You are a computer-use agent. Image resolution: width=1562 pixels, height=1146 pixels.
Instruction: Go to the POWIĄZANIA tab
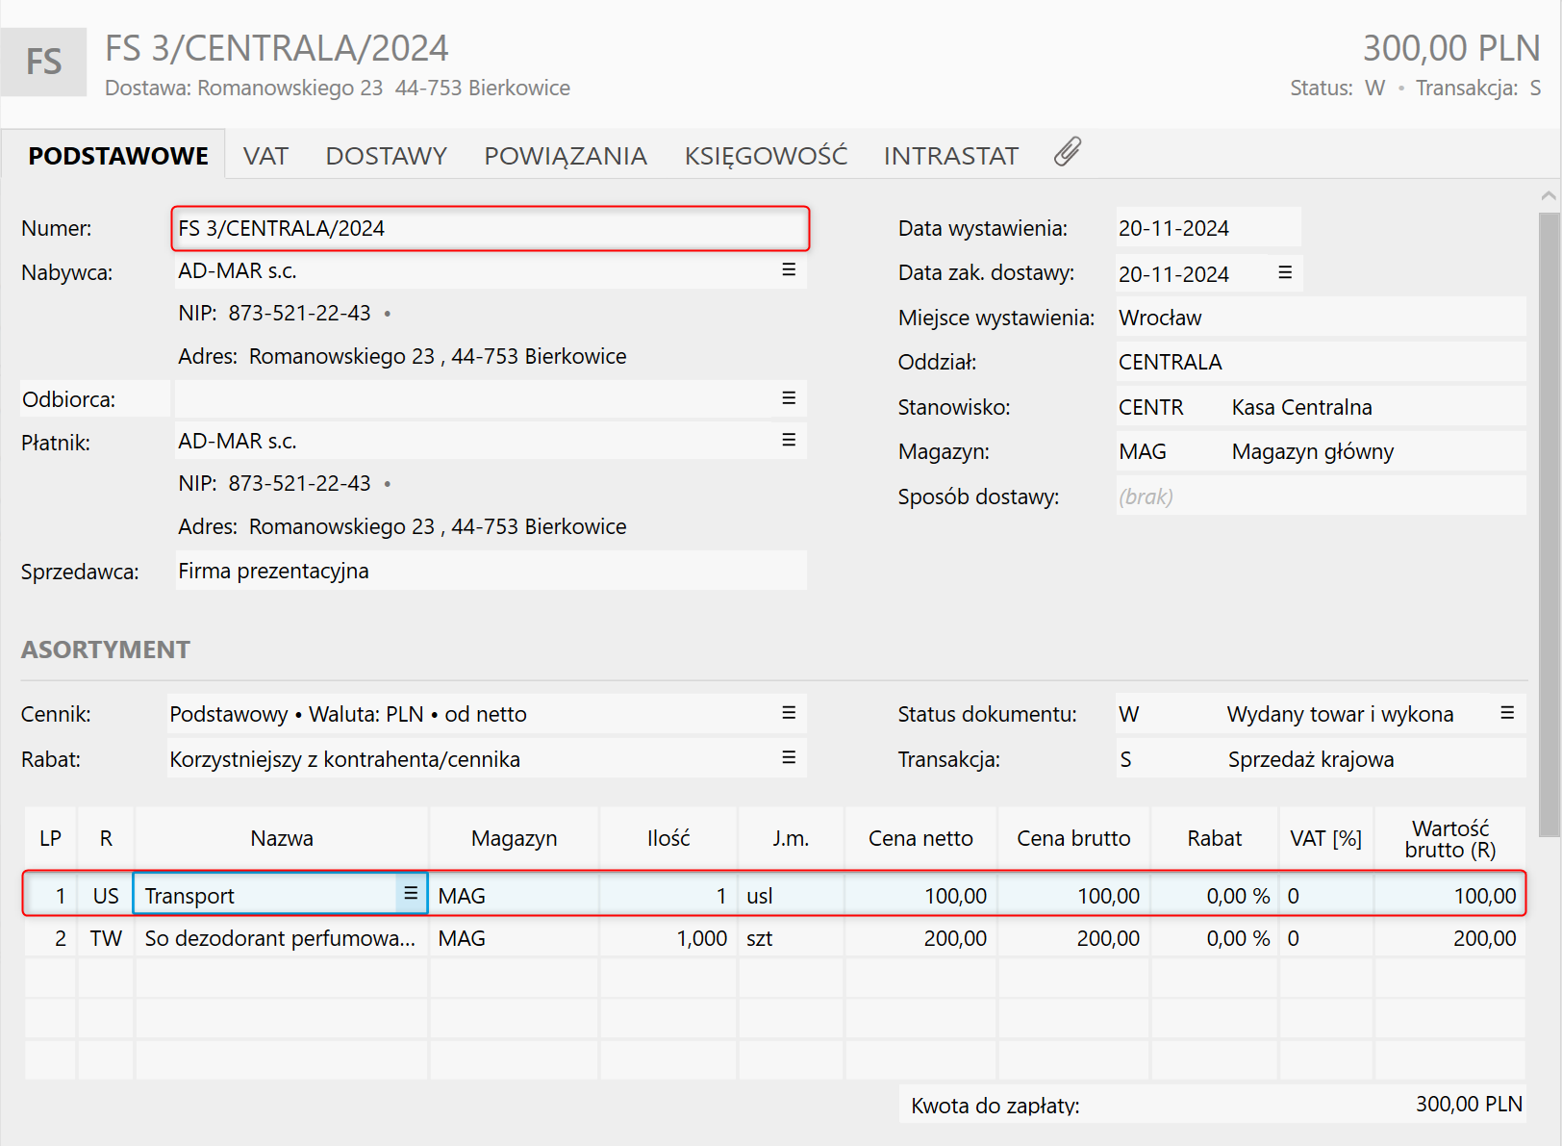tap(565, 156)
